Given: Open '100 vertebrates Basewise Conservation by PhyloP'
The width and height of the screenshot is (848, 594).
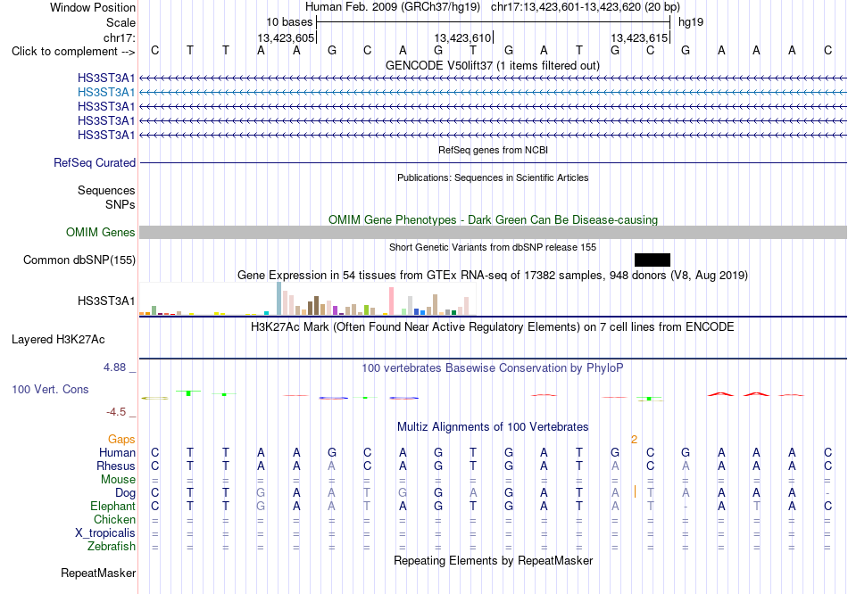Looking at the screenshot, I should click(x=492, y=368).
